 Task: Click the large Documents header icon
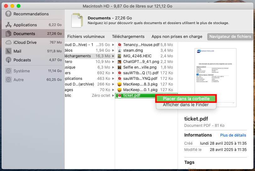(x=77, y=21)
